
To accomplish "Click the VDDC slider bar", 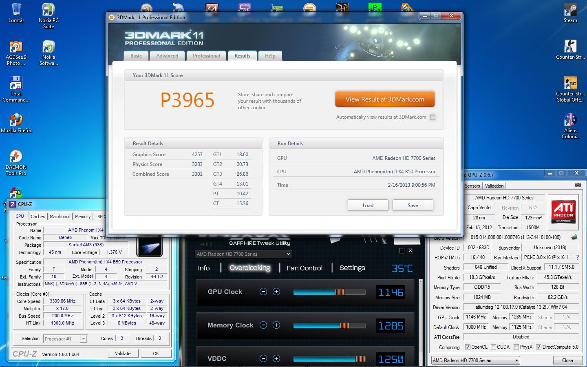I will pyautogui.click(x=329, y=359).
